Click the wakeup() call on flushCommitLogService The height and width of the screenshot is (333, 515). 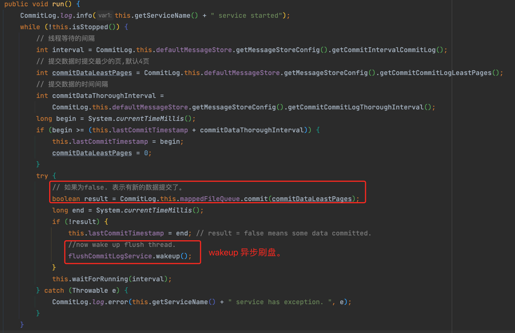point(168,256)
